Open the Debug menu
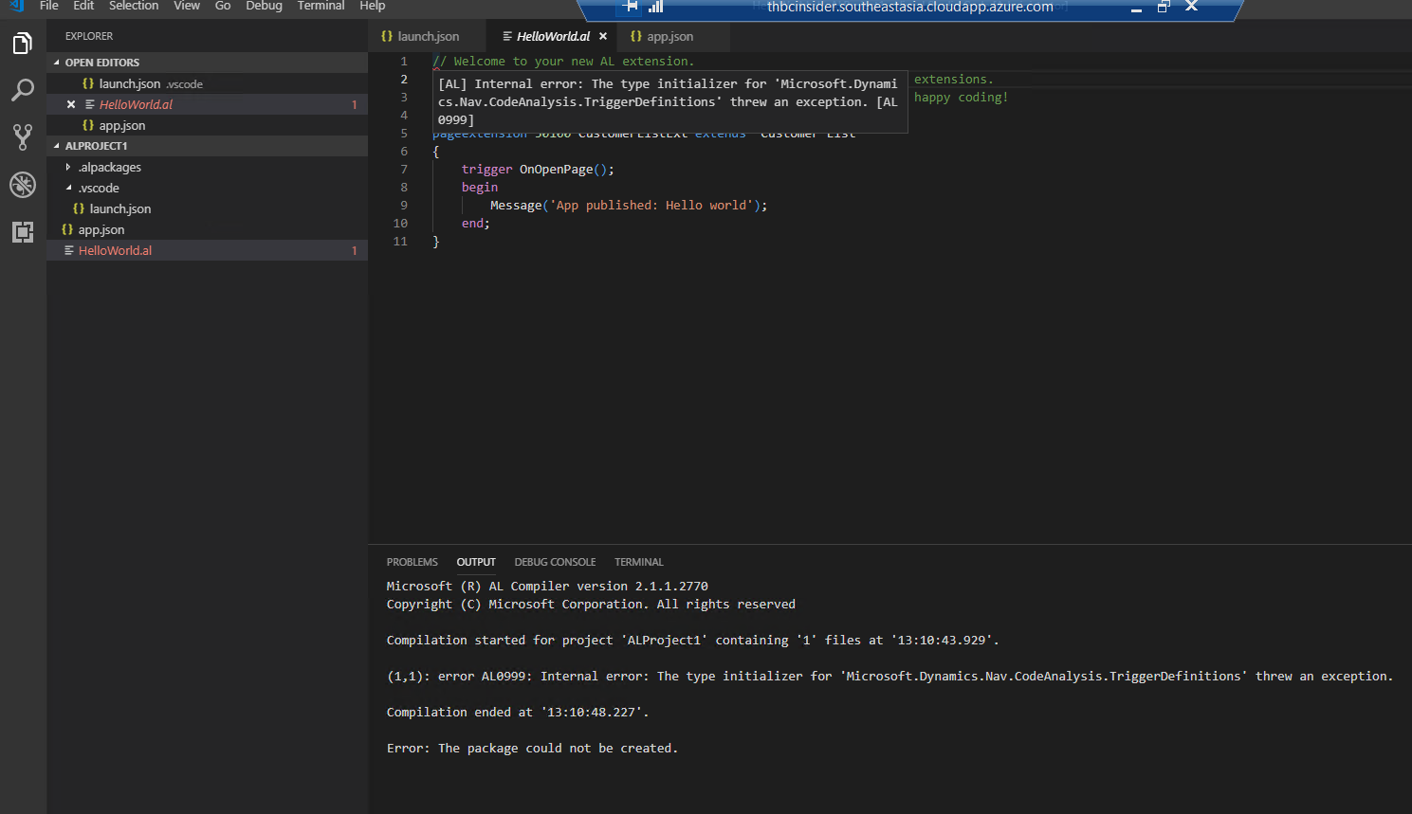The image size is (1412, 814). pyautogui.click(x=264, y=7)
